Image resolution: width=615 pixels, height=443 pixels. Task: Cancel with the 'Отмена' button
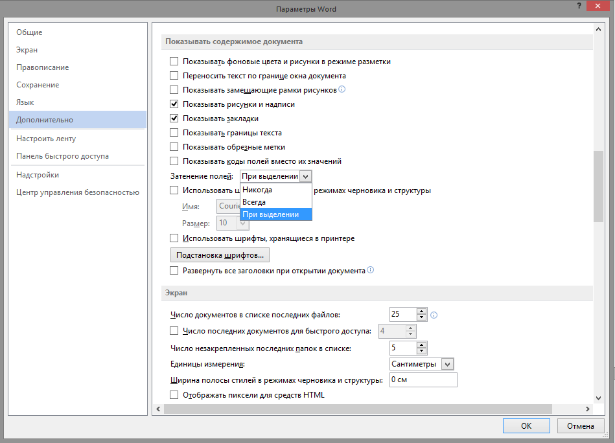tap(581, 426)
